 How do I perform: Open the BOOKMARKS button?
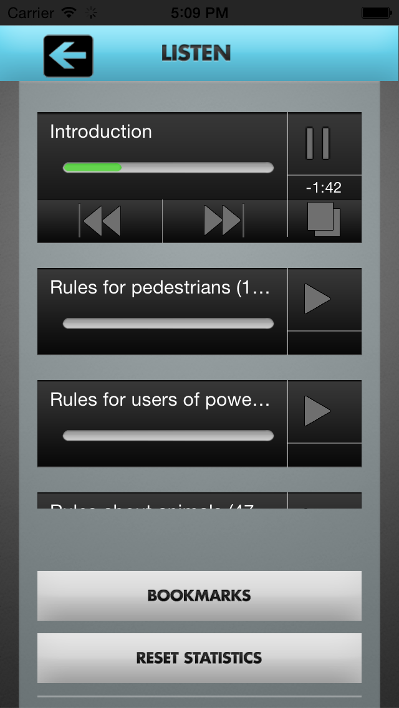coord(199,596)
